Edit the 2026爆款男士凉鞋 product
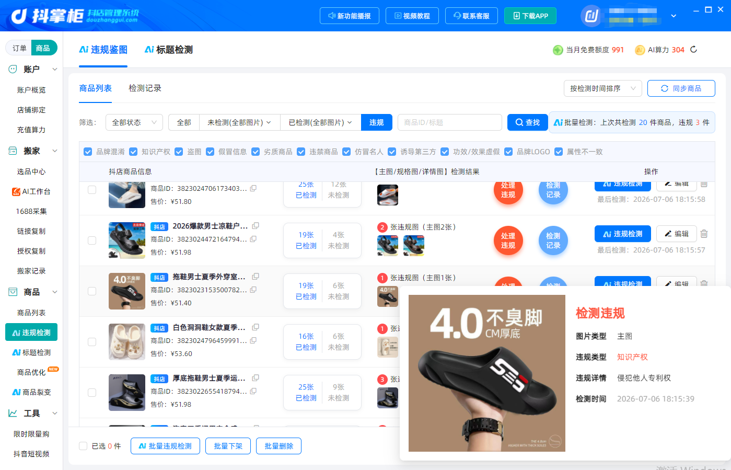 (x=677, y=234)
